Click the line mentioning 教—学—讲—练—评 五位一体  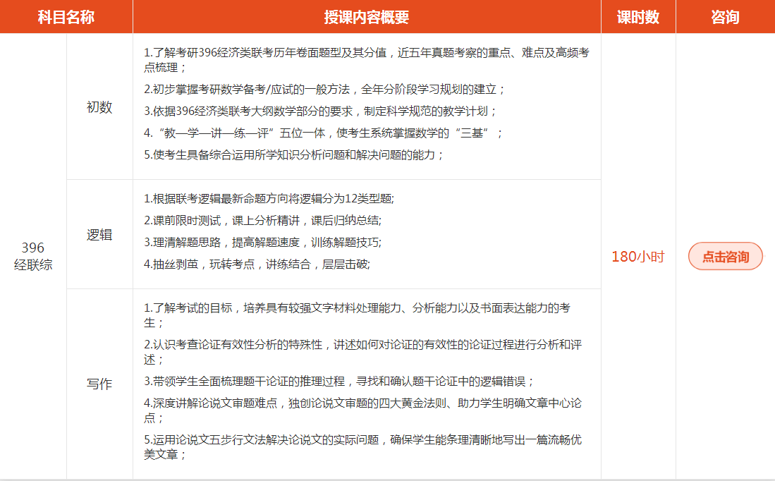point(323,133)
